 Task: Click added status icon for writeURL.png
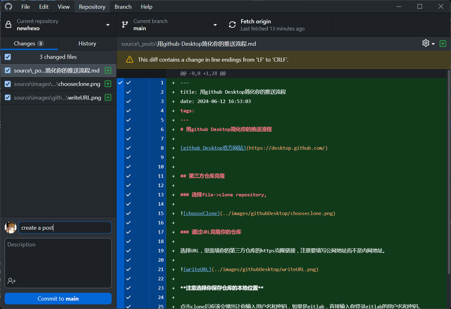(108, 97)
